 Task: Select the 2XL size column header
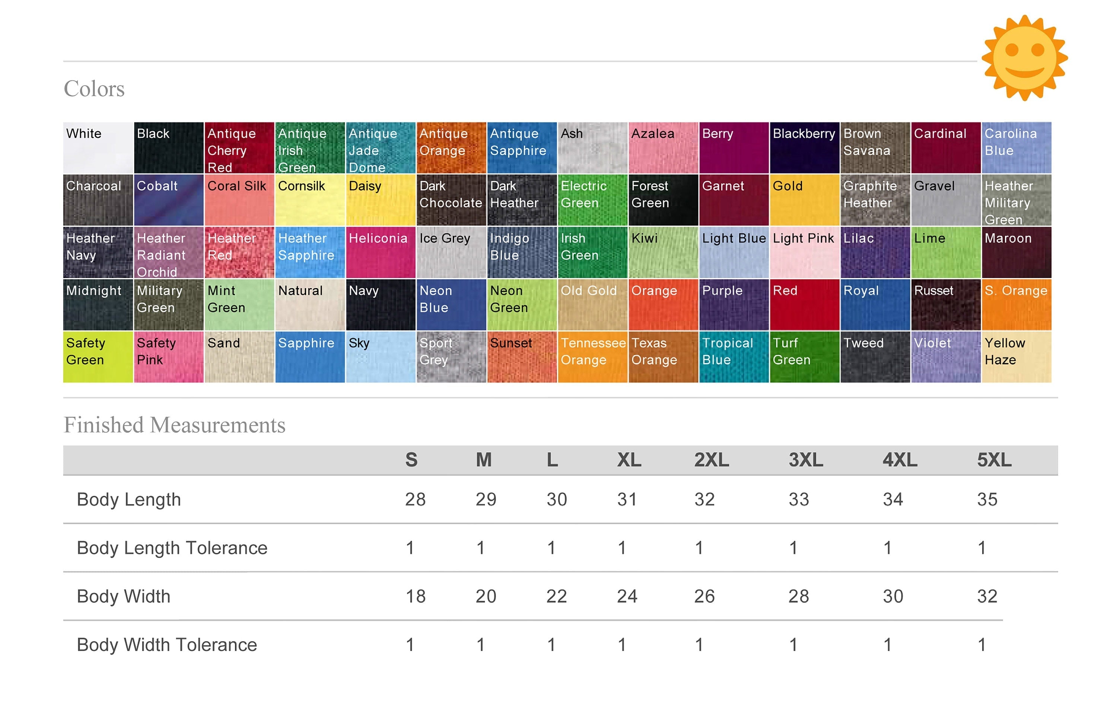[711, 460]
